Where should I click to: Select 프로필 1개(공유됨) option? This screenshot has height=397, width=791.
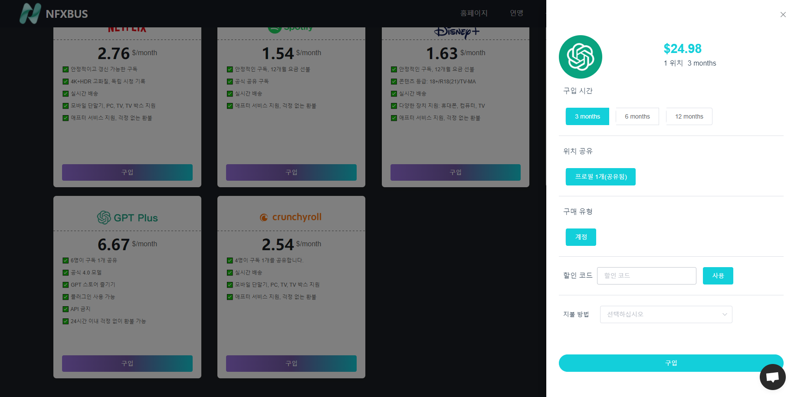coord(601,177)
